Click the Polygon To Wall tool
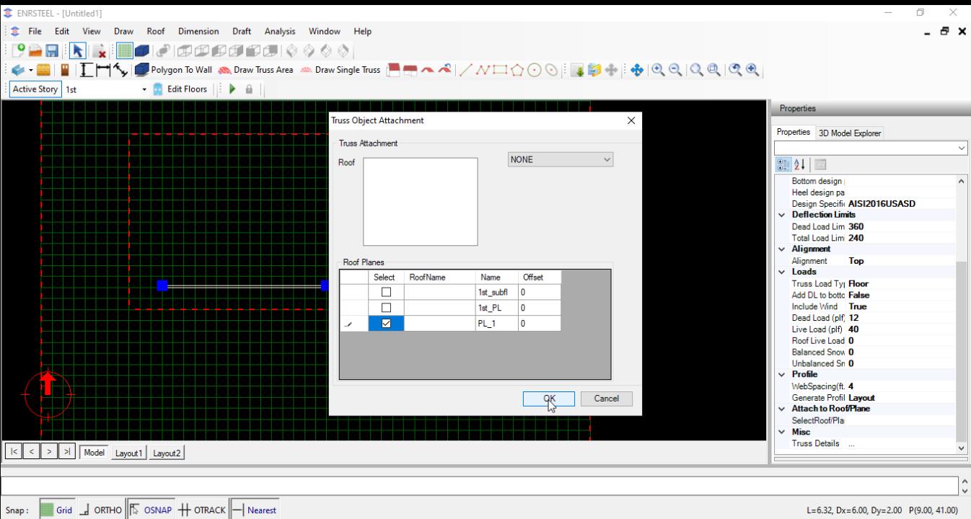Screen dimensions: 971x519 tap(175, 70)
